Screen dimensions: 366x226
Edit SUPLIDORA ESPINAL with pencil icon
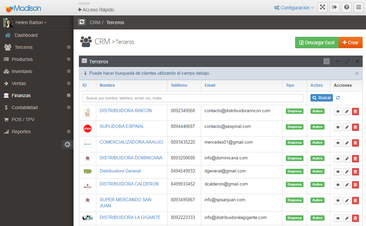pyautogui.click(x=347, y=127)
